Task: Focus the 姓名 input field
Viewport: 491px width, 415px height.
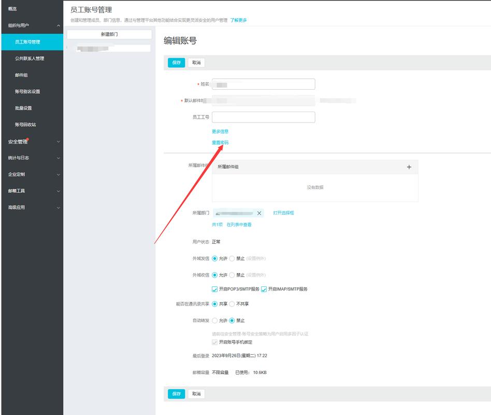Action: click(x=263, y=84)
